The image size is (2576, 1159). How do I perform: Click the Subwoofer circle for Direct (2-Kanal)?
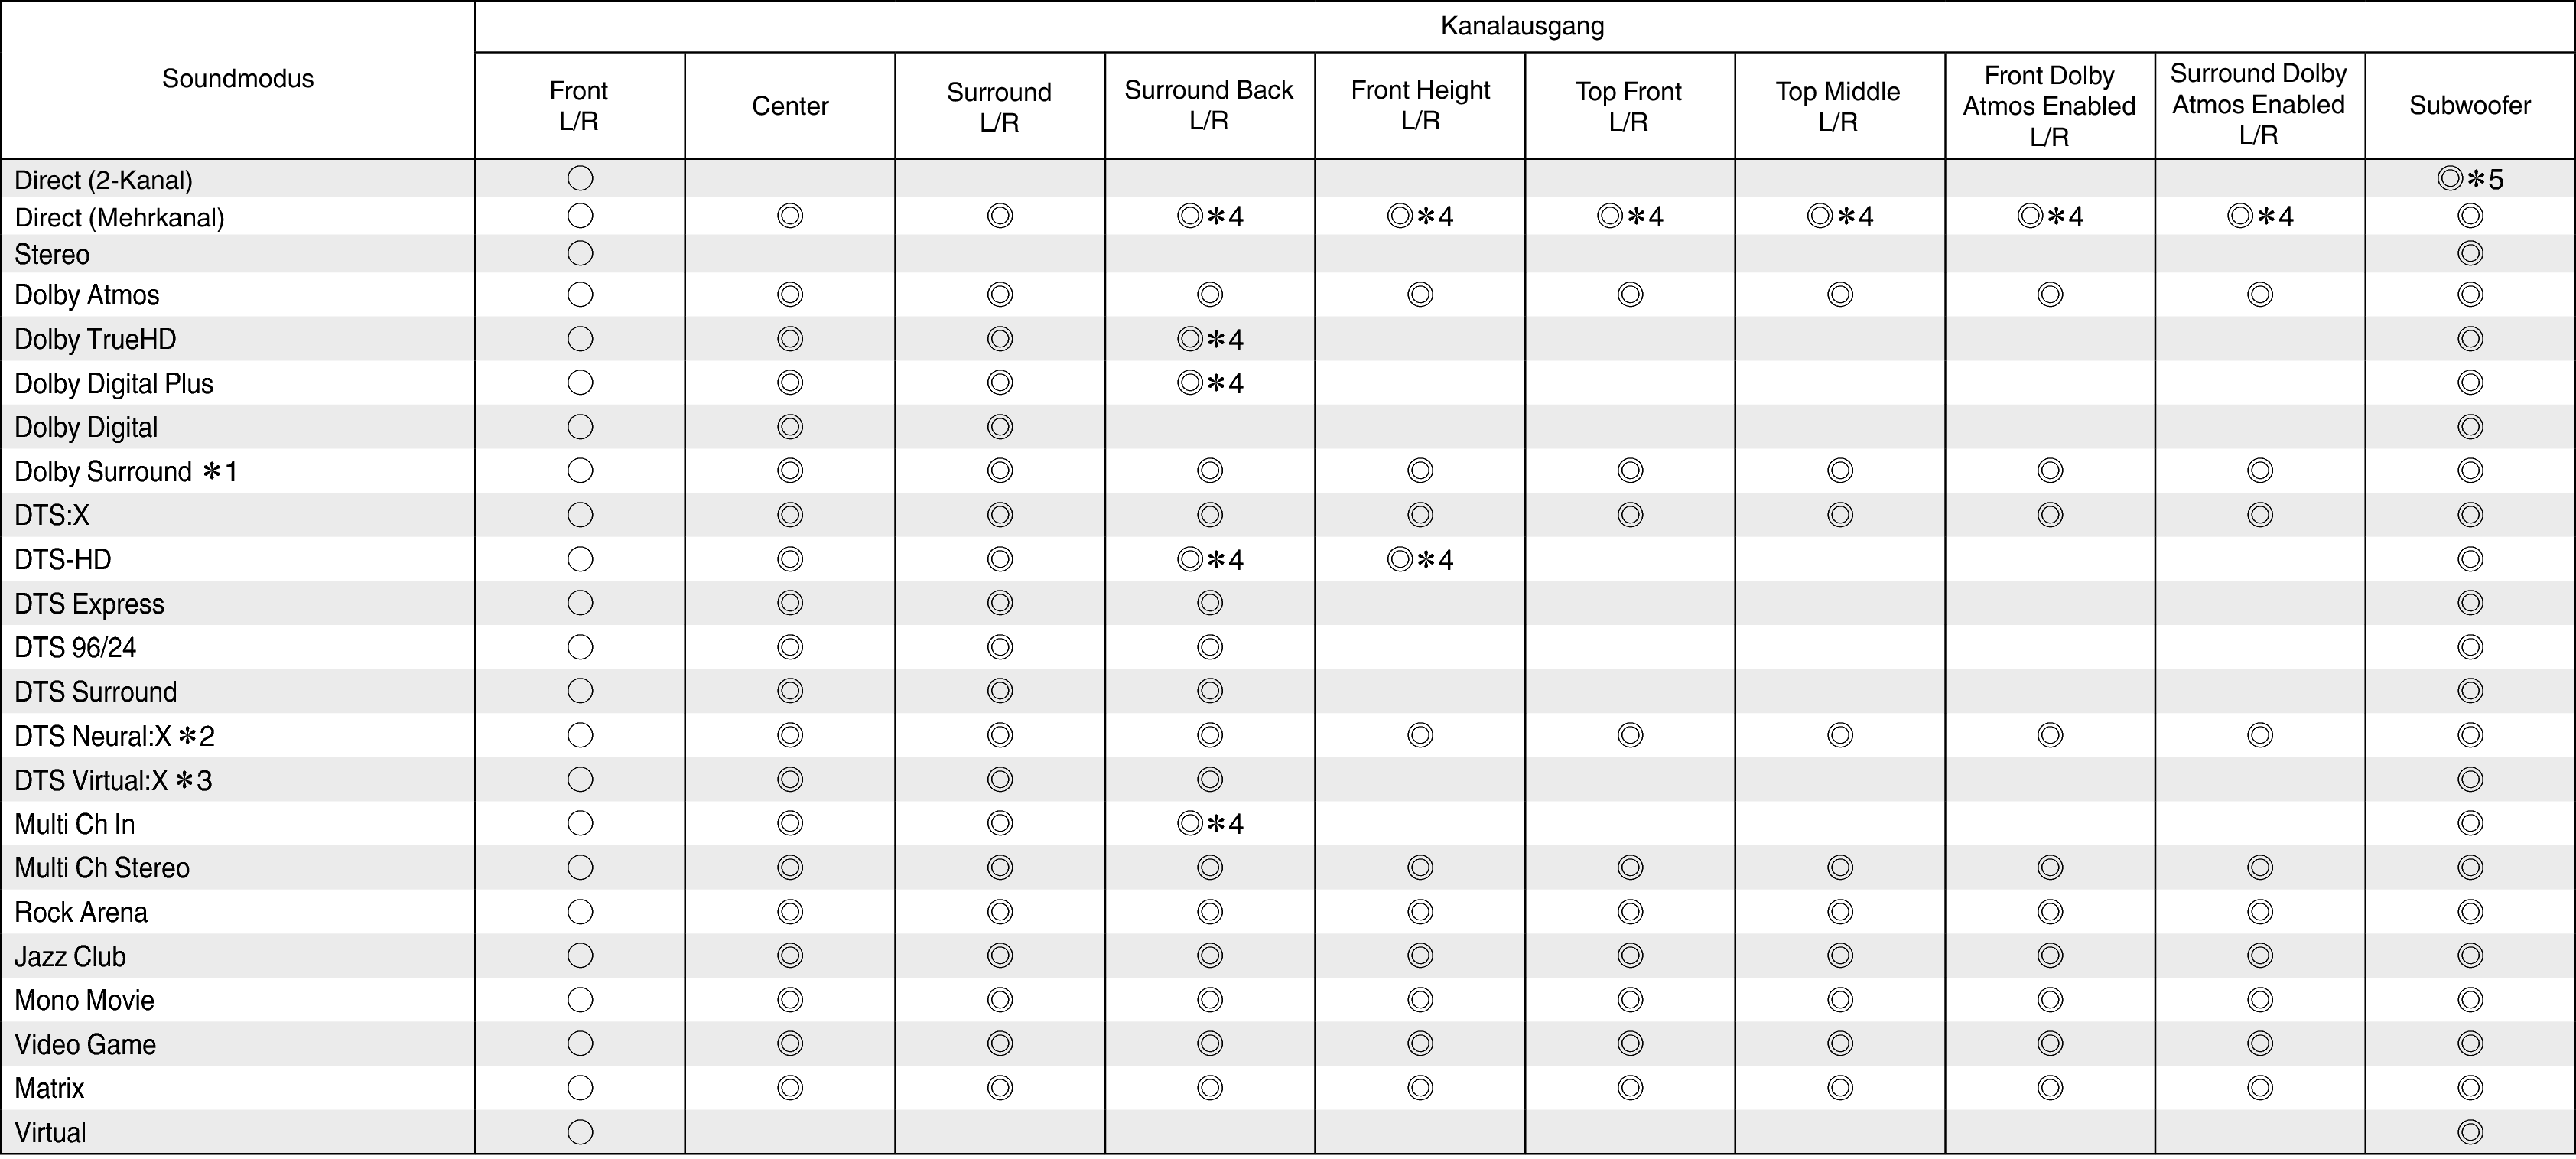2450,179
